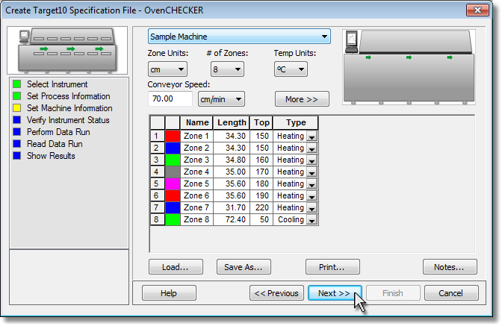This screenshot has height=326, width=502.
Task: Click the More >> button
Action: [x=302, y=99]
